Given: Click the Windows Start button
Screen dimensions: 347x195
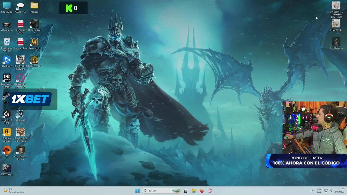Looking at the screenshot, I should click(137, 191).
